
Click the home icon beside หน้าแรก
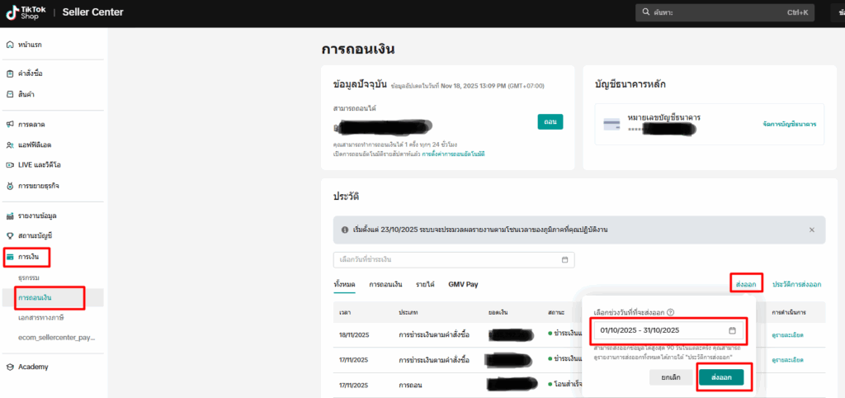10,45
